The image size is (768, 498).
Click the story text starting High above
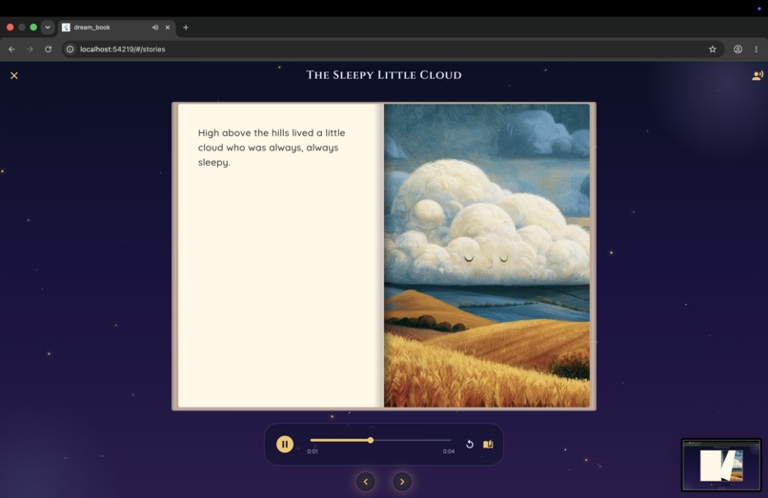click(272, 148)
